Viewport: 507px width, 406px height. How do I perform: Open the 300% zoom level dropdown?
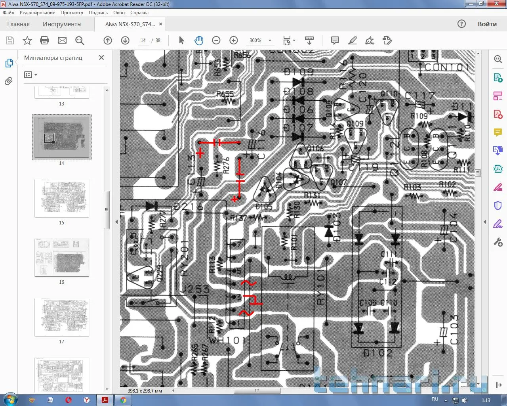270,40
